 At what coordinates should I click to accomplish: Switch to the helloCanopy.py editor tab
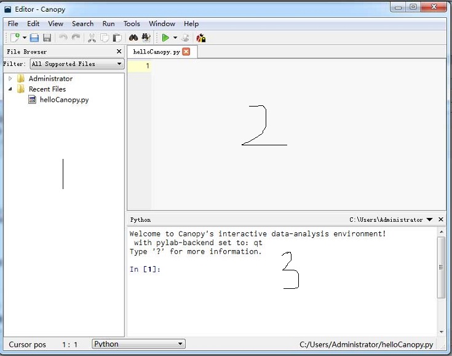(x=157, y=52)
